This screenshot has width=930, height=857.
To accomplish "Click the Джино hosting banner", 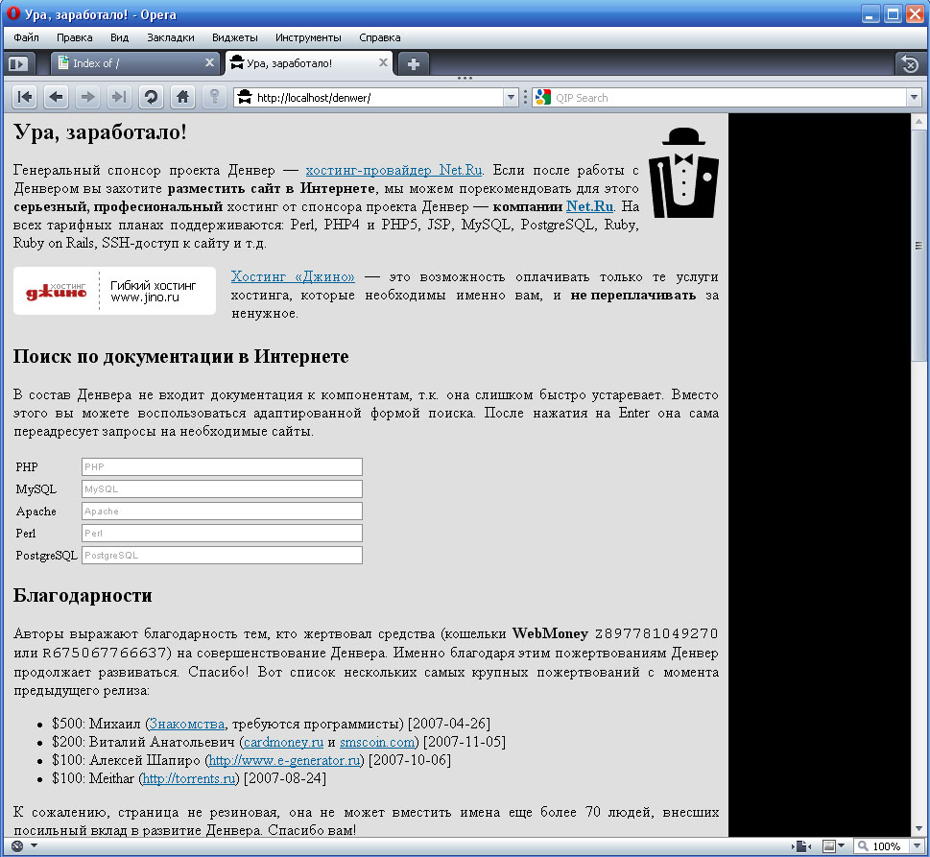I will tap(114, 291).
